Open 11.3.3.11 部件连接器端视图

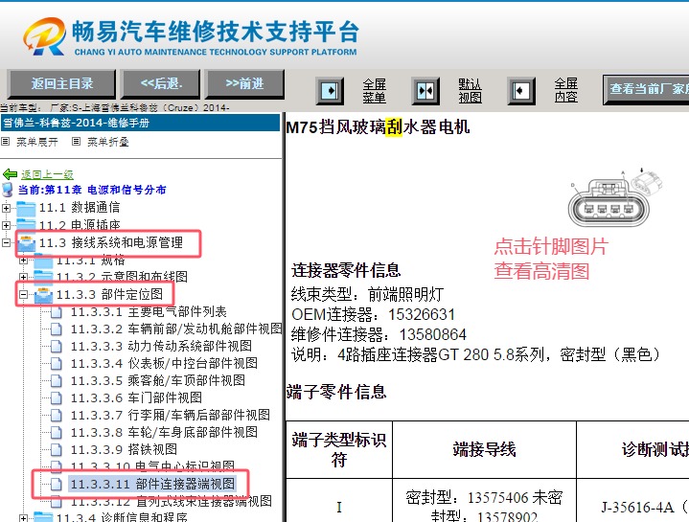(x=152, y=484)
